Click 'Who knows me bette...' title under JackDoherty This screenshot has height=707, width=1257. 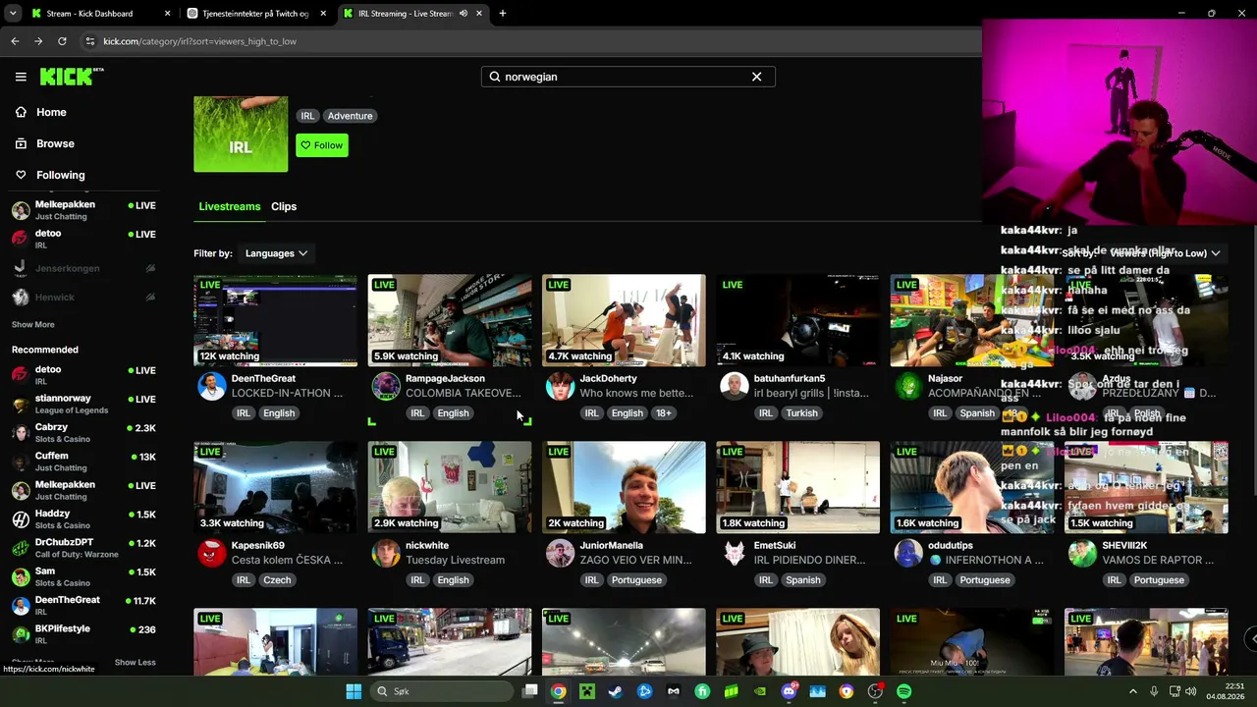(636, 393)
